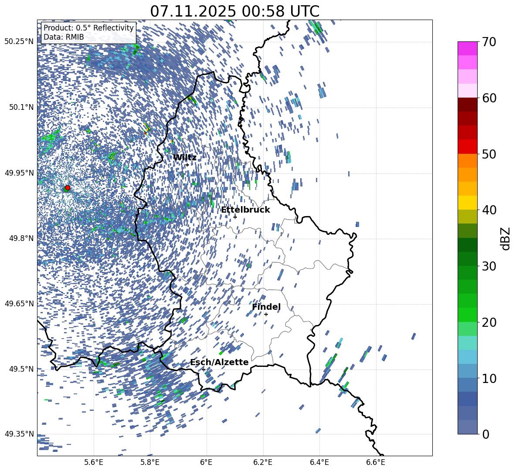Click the 49.5°N latitude label

click(21, 369)
